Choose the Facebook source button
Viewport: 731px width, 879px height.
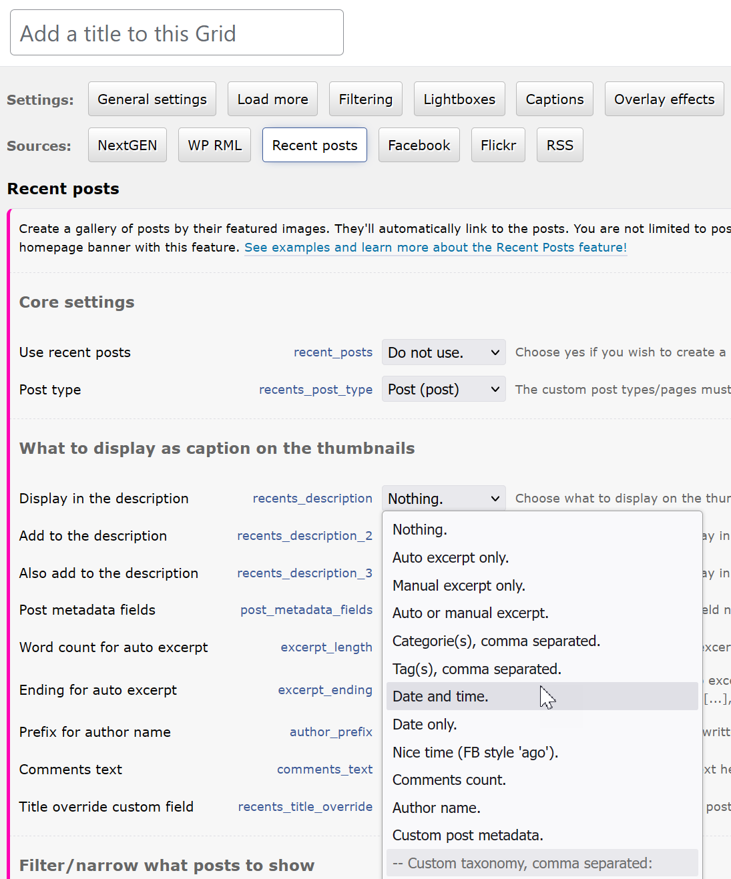[x=419, y=145]
